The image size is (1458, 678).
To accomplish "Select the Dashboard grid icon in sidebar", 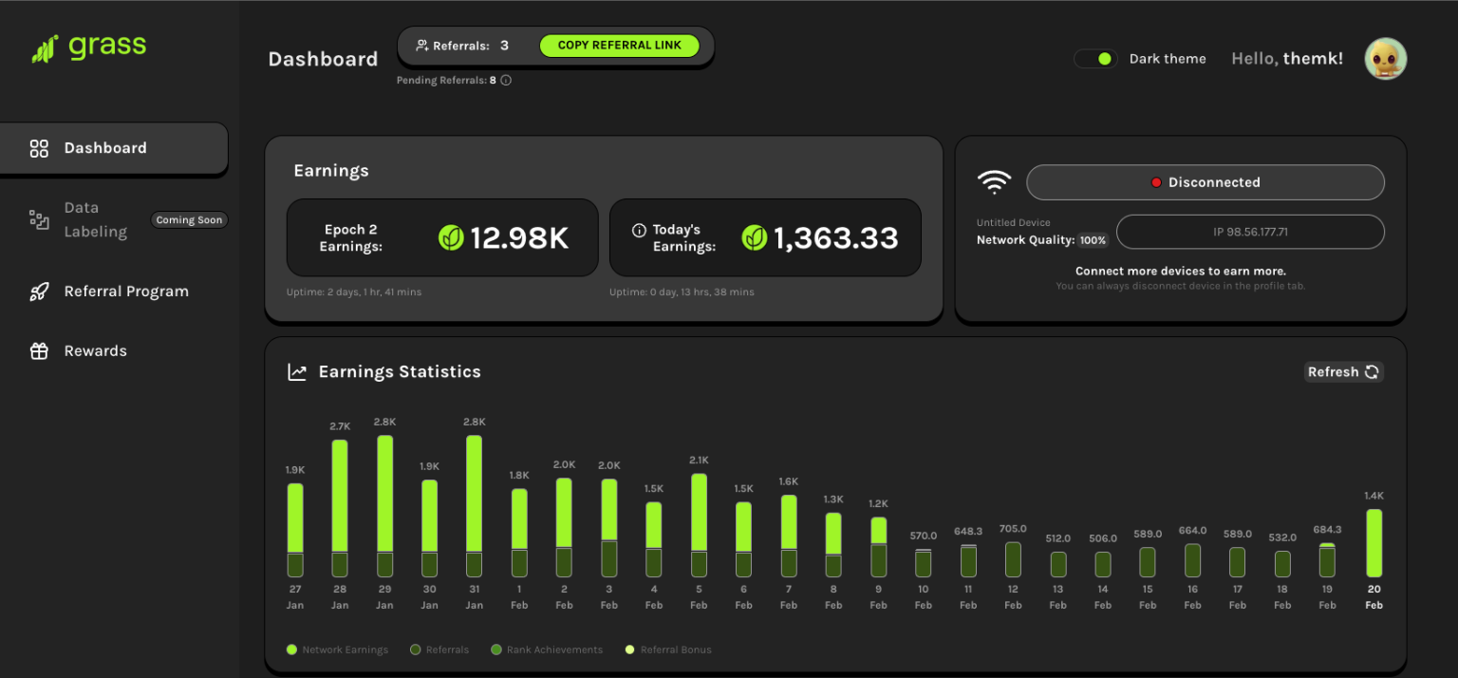I will click(x=39, y=147).
